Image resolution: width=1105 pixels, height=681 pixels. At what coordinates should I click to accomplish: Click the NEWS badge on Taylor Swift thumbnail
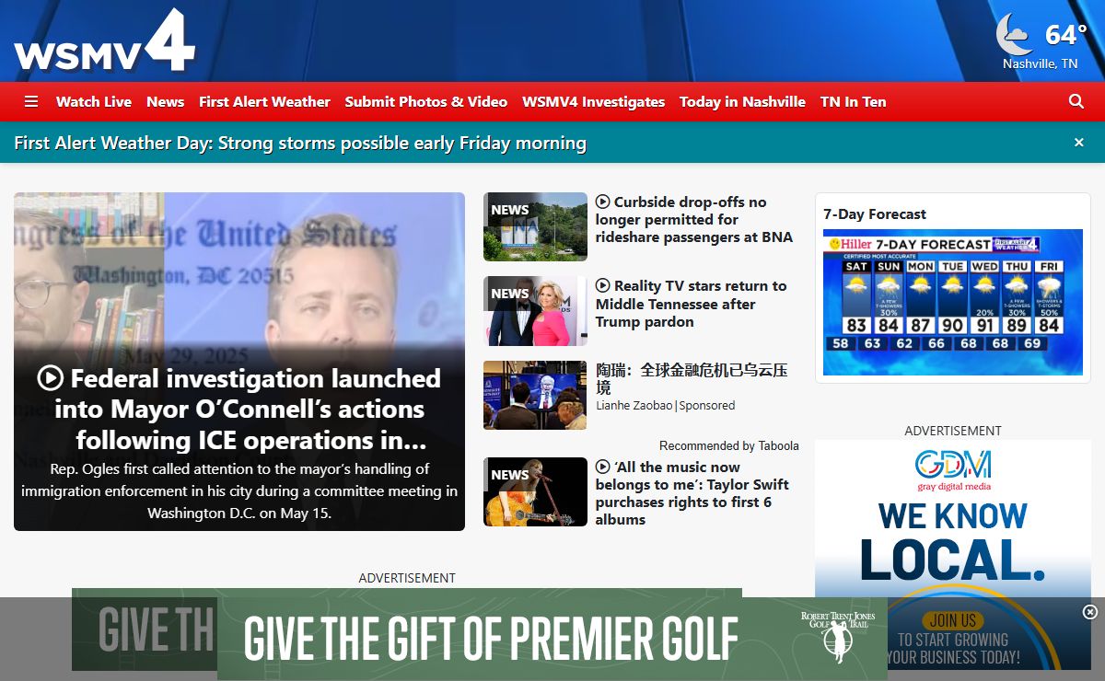coord(510,475)
